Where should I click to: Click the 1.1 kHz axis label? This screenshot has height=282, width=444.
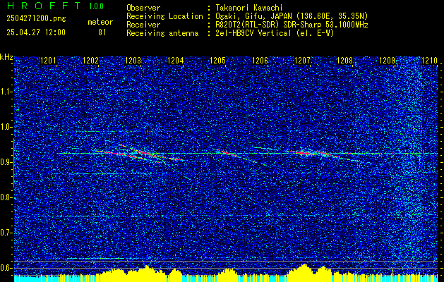pyautogui.click(x=6, y=92)
